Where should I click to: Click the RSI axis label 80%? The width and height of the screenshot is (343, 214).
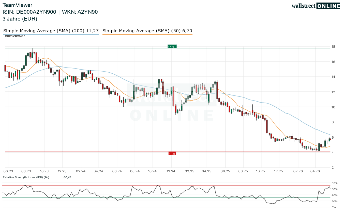(334, 183)
